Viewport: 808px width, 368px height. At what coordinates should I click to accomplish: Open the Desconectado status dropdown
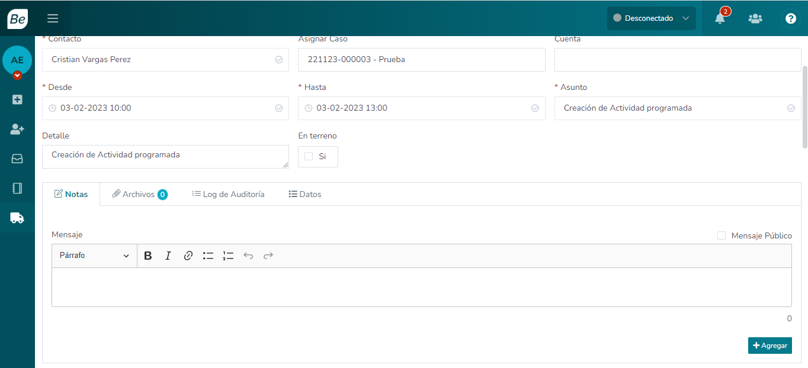pyautogui.click(x=652, y=18)
